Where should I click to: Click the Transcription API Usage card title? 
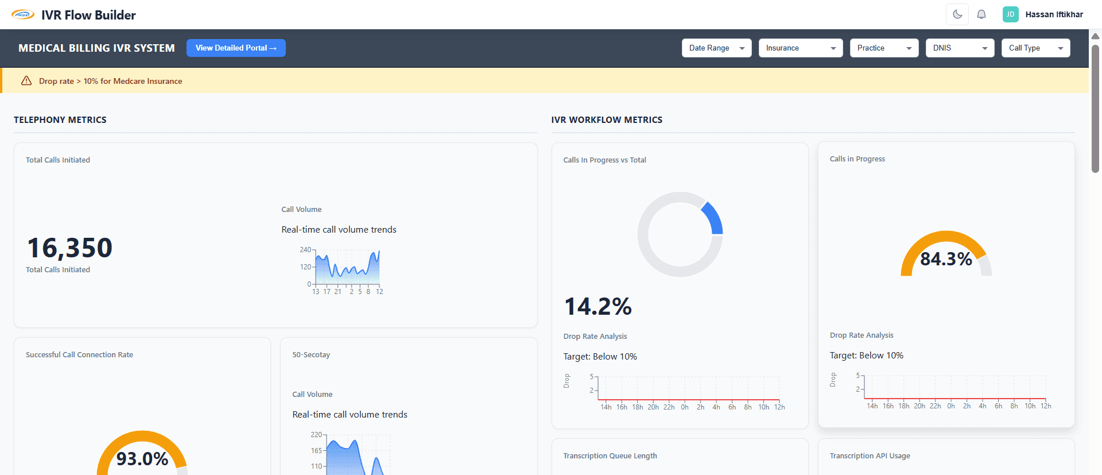click(870, 456)
